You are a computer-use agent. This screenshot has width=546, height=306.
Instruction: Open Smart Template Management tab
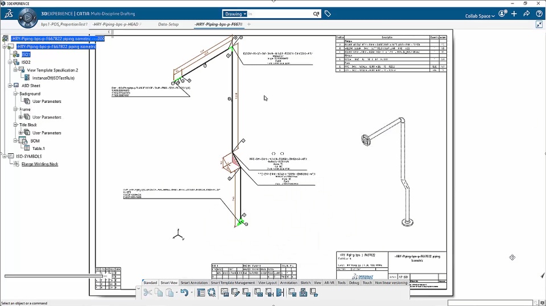233,283
